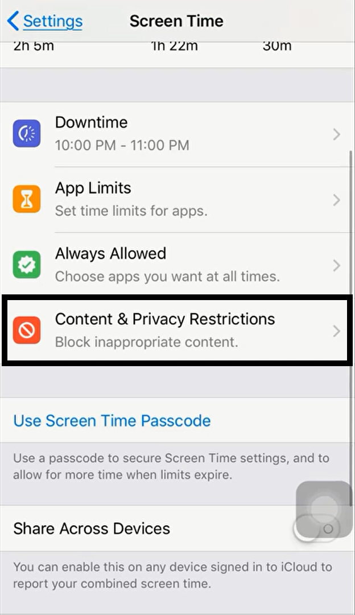Select the Downtime menu row title
355x615 pixels.
[91, 122]
